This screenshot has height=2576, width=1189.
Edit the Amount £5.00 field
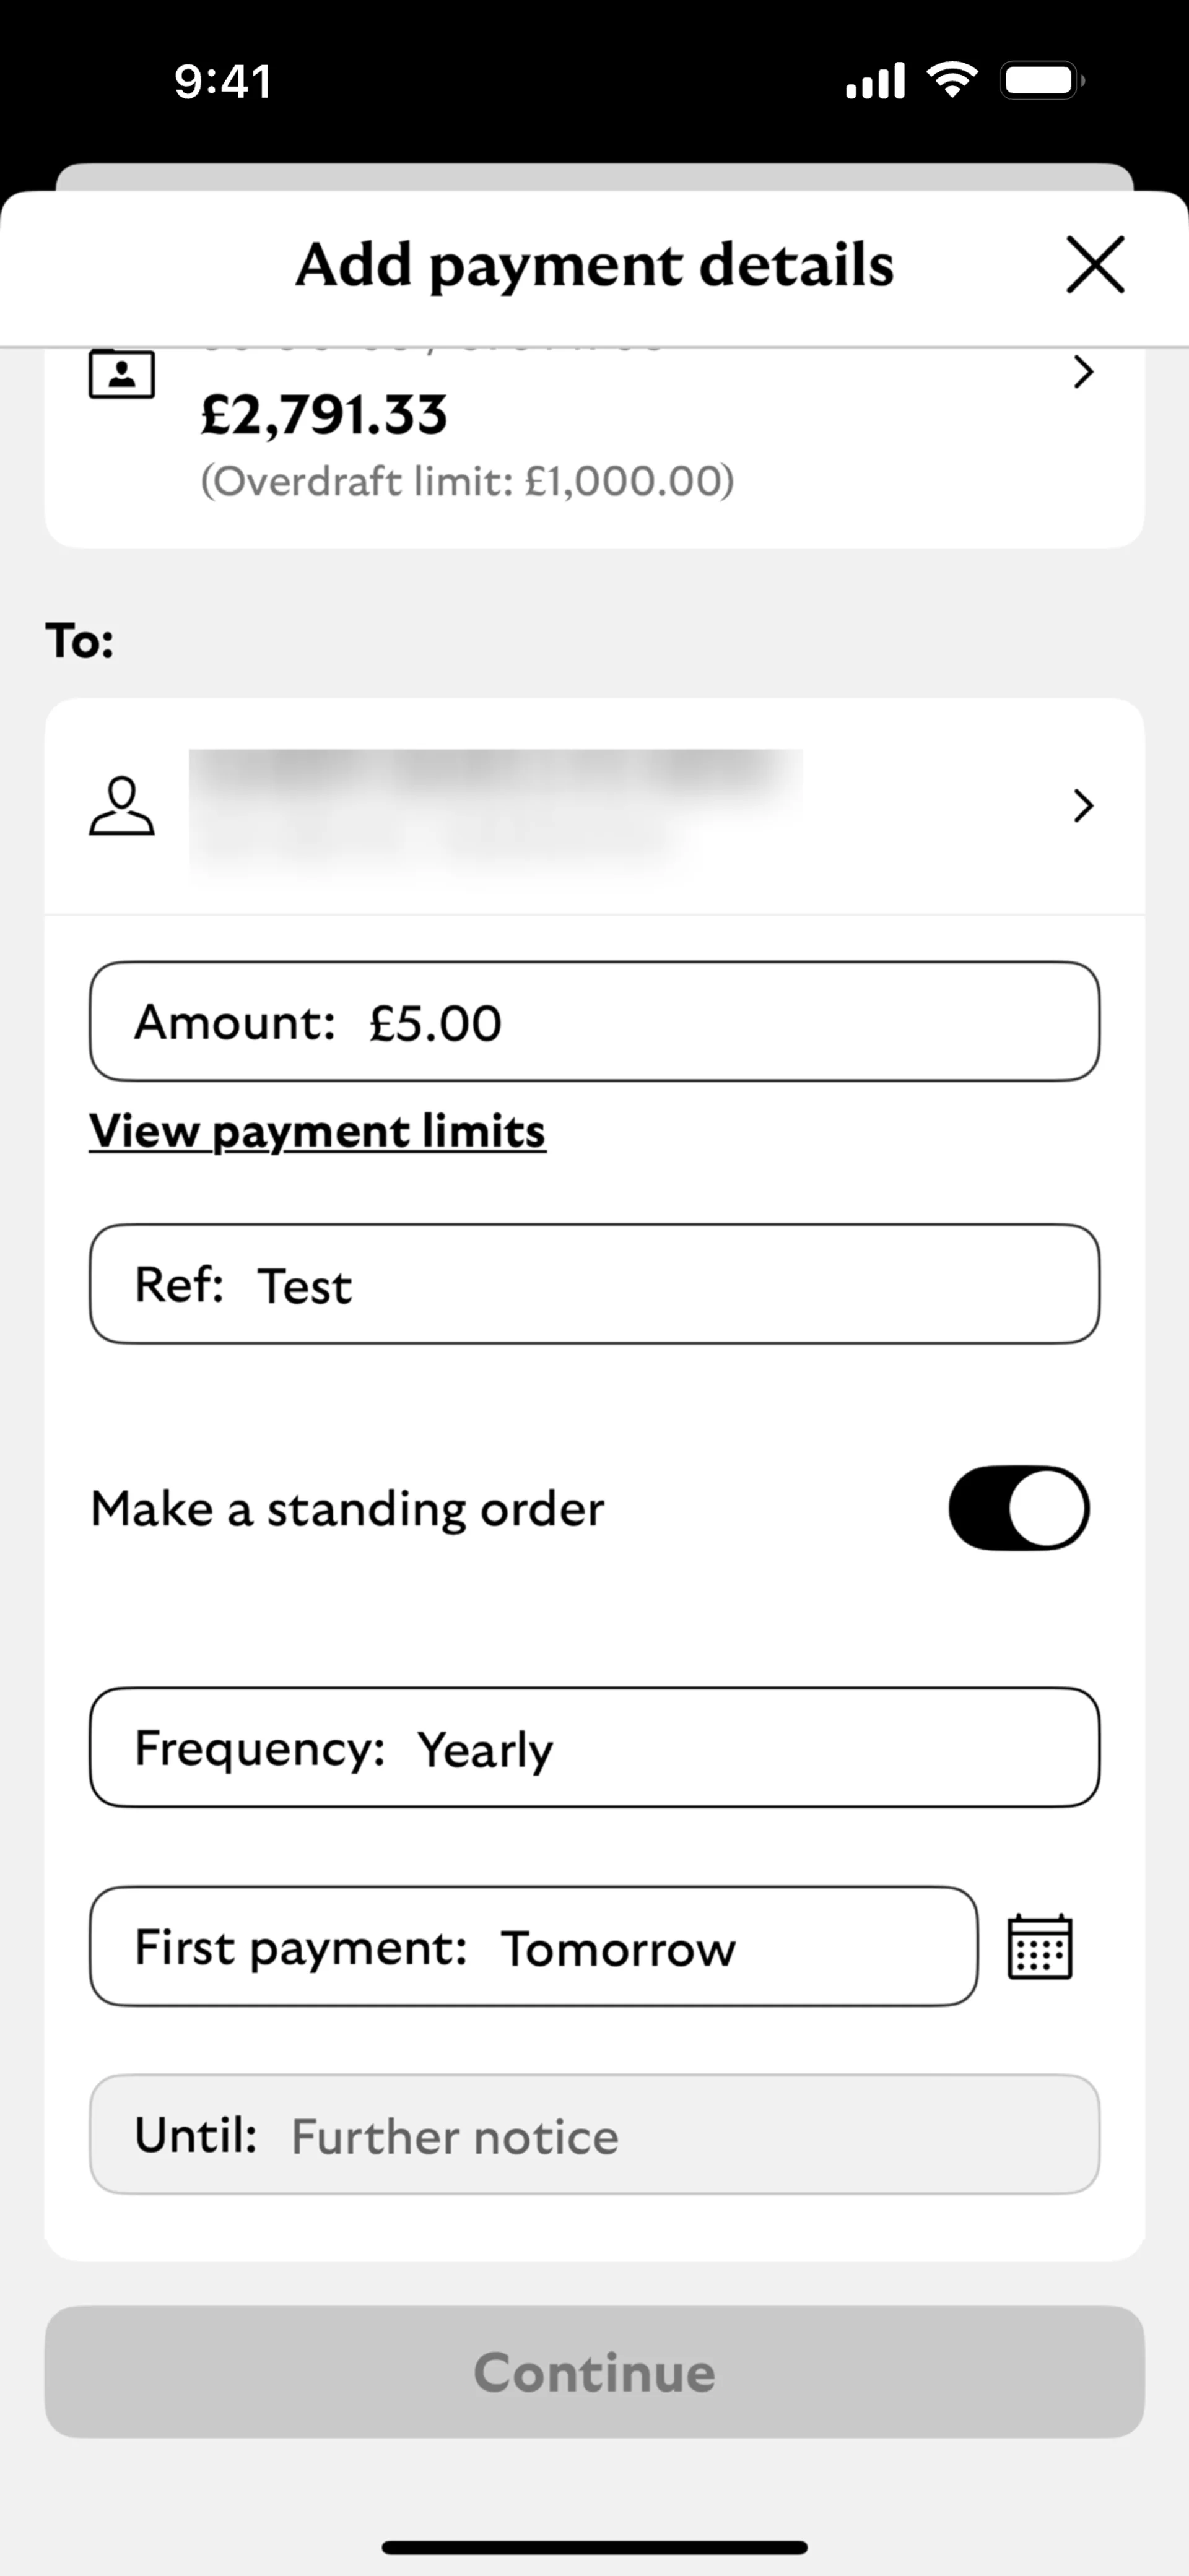594,1022
